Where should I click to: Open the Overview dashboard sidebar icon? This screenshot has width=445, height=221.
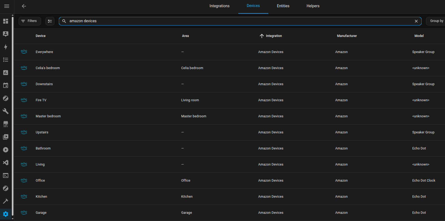tap(6, 21)
